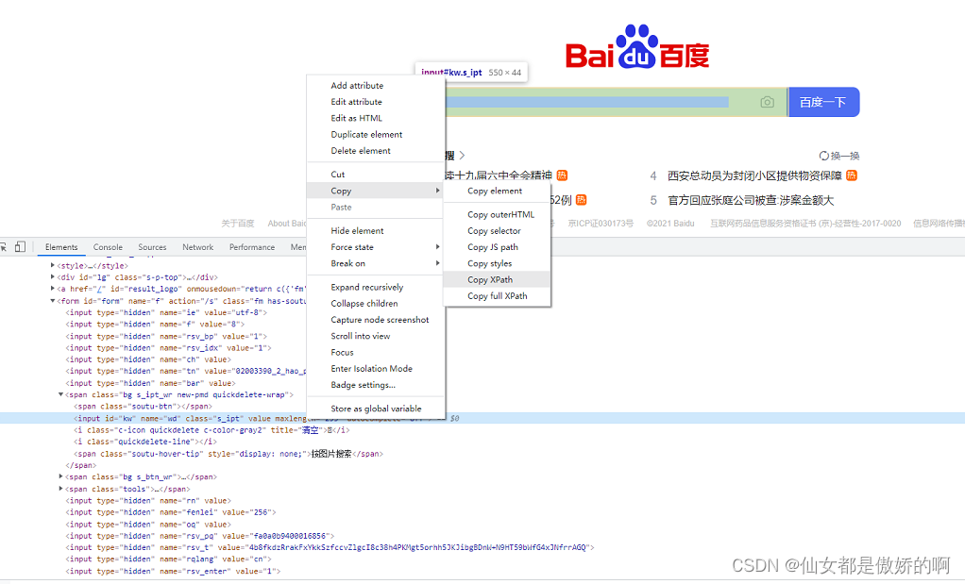Switch to the Network tab
Viewport: 965px width, 584px height.
(197, 247)
